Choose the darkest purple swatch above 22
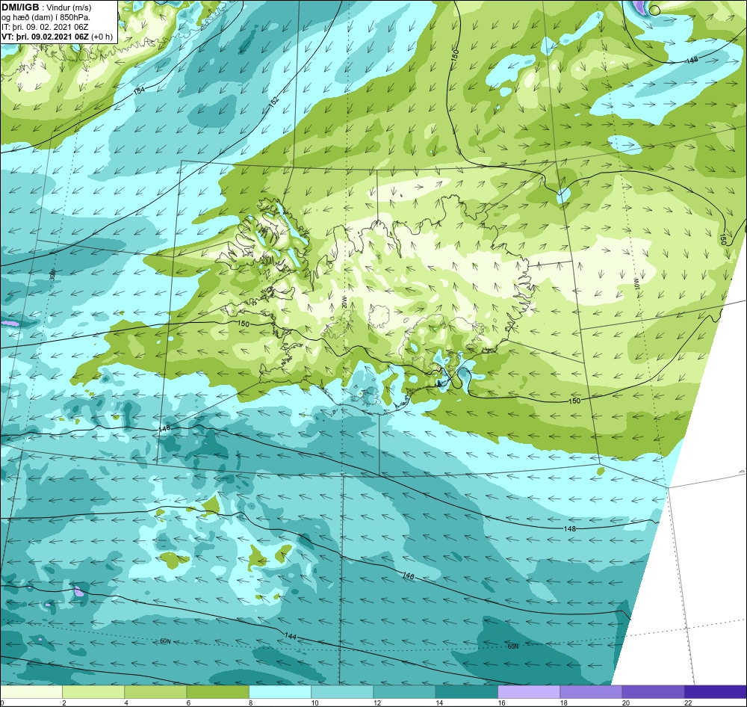Viewport: 747px width, 707px height. coord(715,691)
